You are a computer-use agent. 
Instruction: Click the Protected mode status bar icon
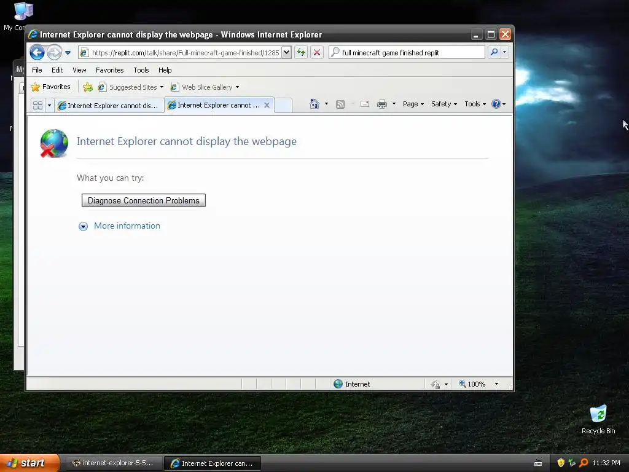[x=436, y=384]
